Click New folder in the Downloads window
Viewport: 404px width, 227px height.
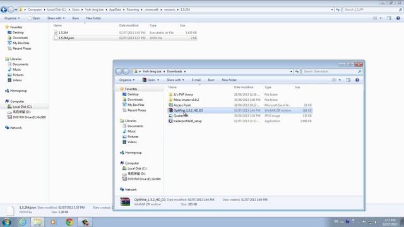(229, 80)
